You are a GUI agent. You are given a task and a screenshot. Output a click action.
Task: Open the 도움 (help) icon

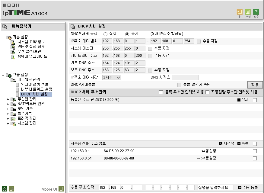(x=256, y=12)
